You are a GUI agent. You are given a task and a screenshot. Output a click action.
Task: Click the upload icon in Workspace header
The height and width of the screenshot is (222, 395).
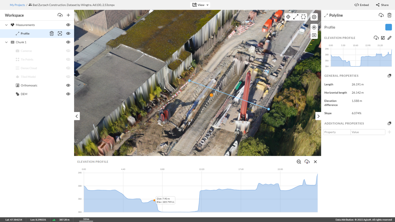coord(60,15)
